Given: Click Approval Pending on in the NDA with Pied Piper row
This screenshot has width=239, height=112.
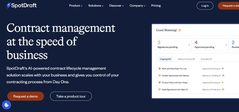Looking at the screenshot, I should [211, 69].
